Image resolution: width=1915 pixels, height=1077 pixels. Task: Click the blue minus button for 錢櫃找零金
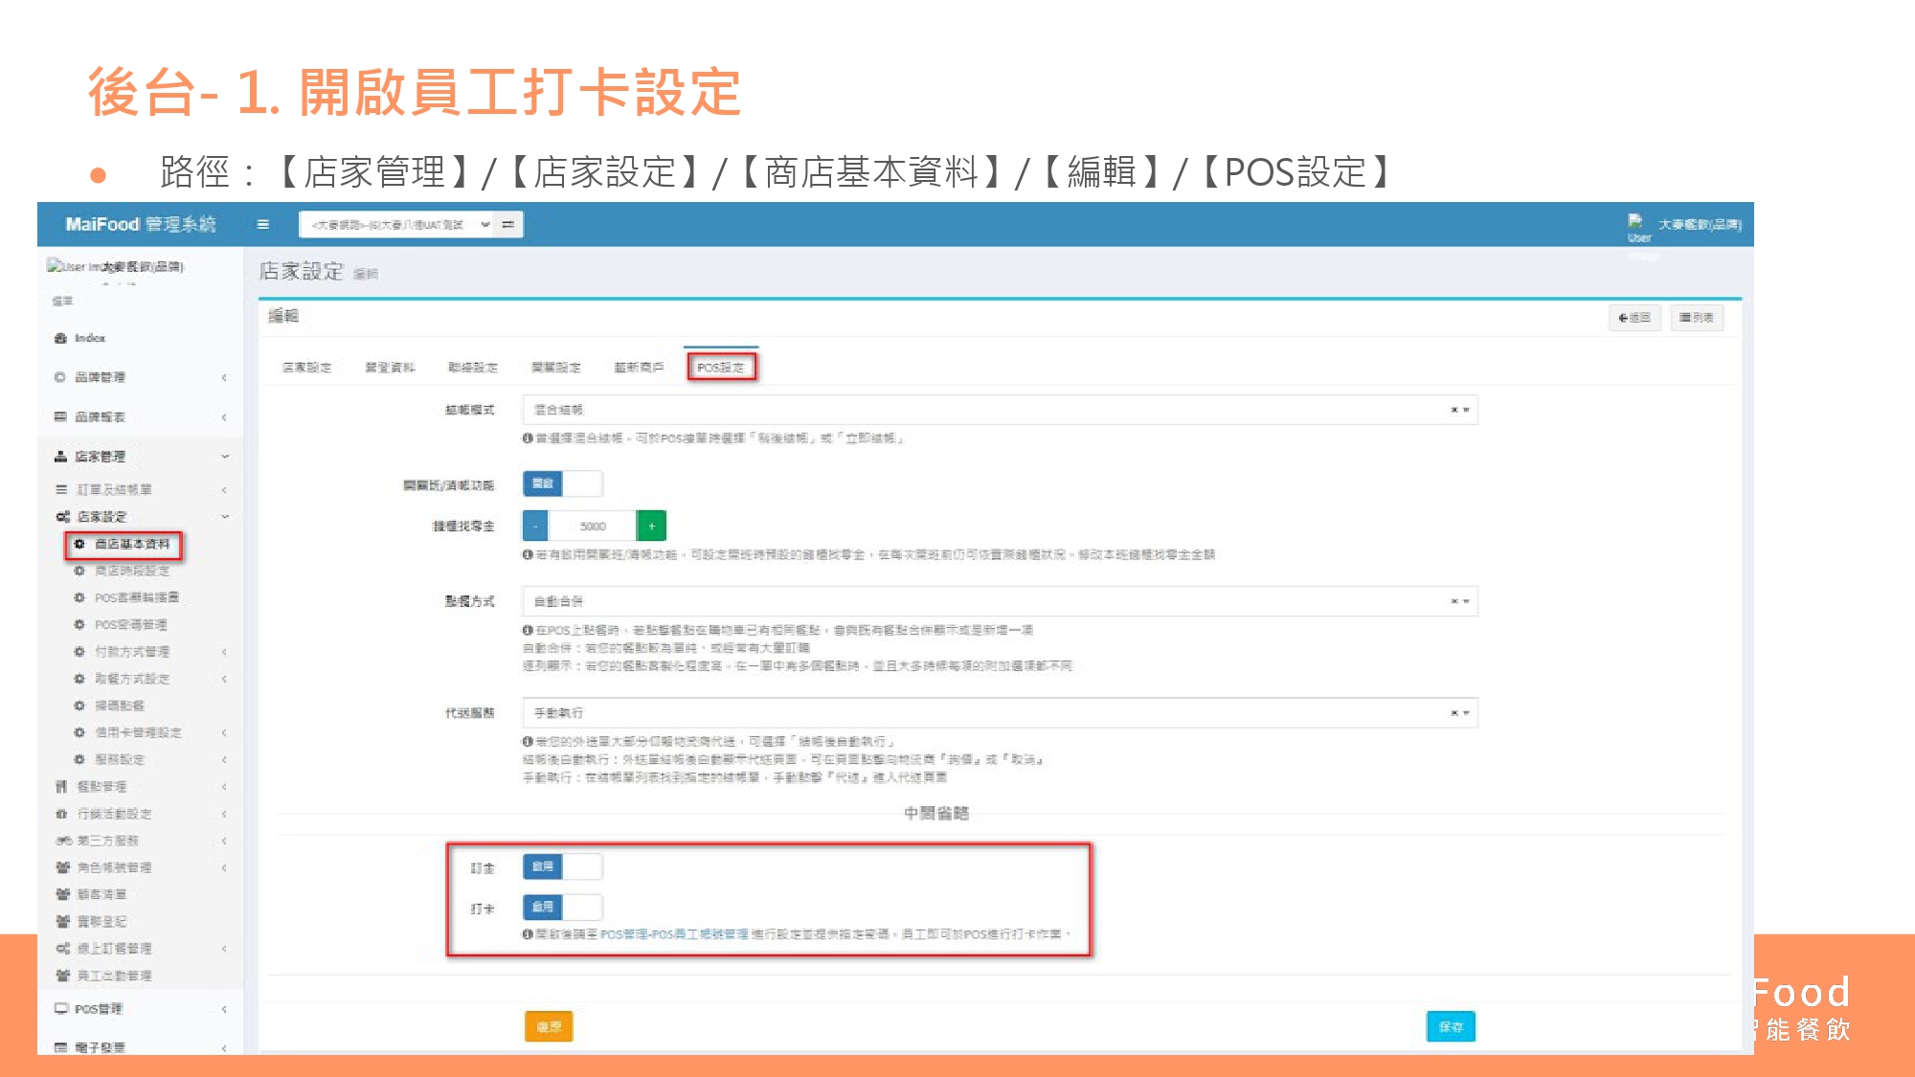click(535, 526)
